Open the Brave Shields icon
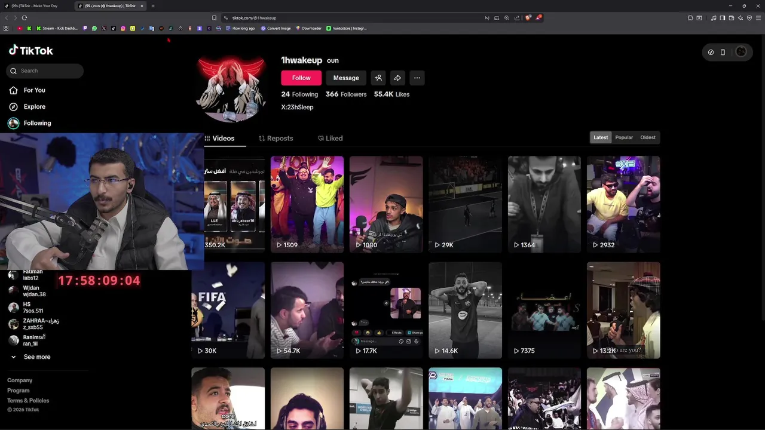The height and width of the screenshot is (430, 765). (x=528, y=18)
